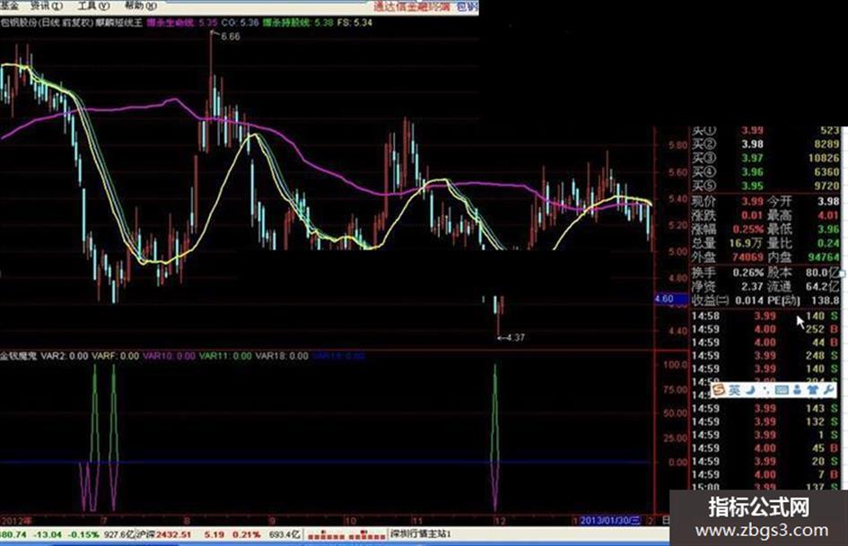Open the wrench settings icon in IME bar
Screen dimensions: 848x546
(828, 390)
